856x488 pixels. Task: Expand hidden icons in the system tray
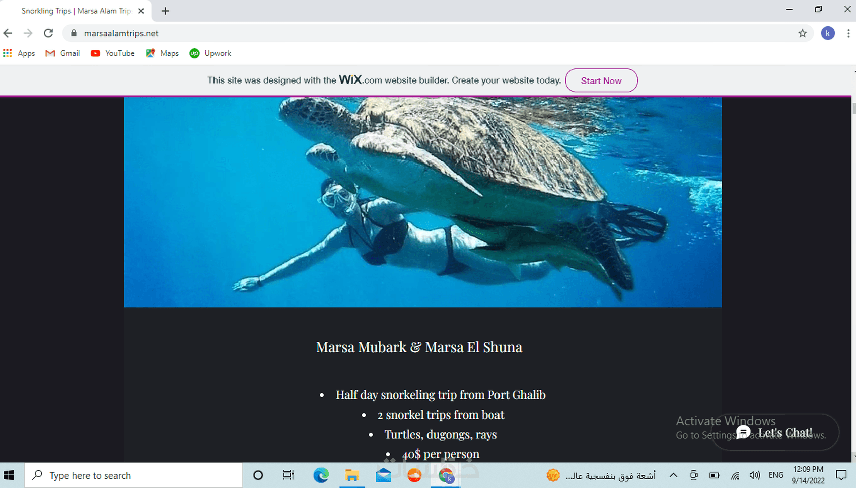click(673, 475)
